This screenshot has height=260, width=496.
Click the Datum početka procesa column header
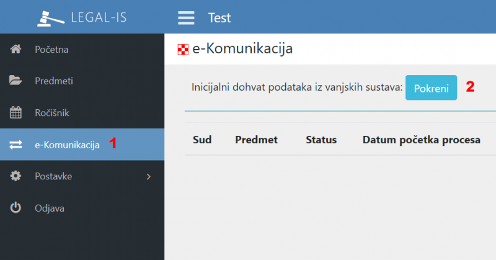point(421,140)
